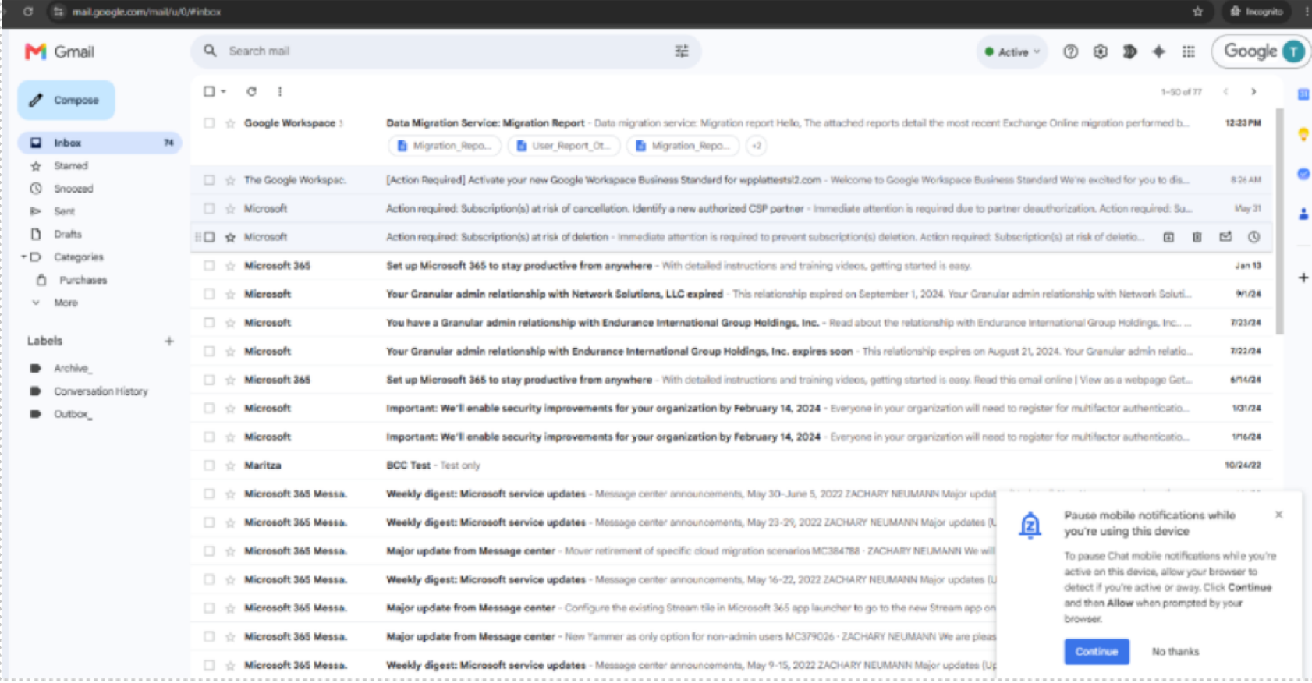Open Tasks in the side panel
Screen dimensions: 1312x683
[x=1303, y=174]
